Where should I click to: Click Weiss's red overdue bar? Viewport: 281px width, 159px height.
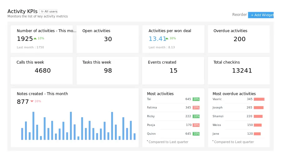(x=258, y=125)
